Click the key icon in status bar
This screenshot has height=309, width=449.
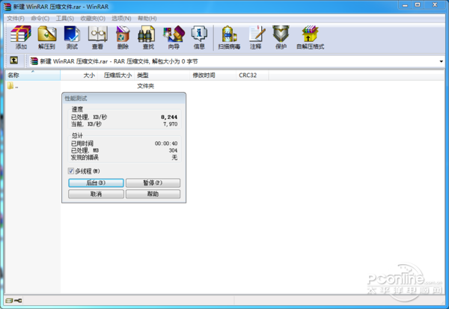(x=18, y=301)
